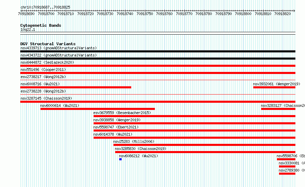The width and height of the screenshot is (305, 187).
Task: Click the red bar under nsv6000614
Action: point(98,109)
